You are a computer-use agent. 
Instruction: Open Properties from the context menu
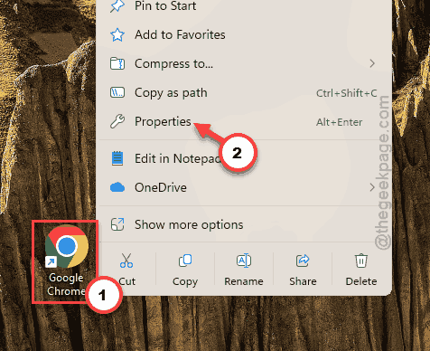coord(244,121)
